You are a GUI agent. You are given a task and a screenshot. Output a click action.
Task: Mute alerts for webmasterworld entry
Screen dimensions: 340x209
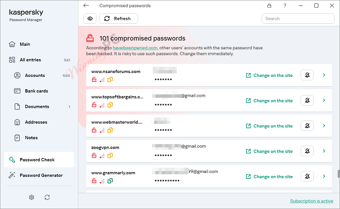(x=307, y=126)
